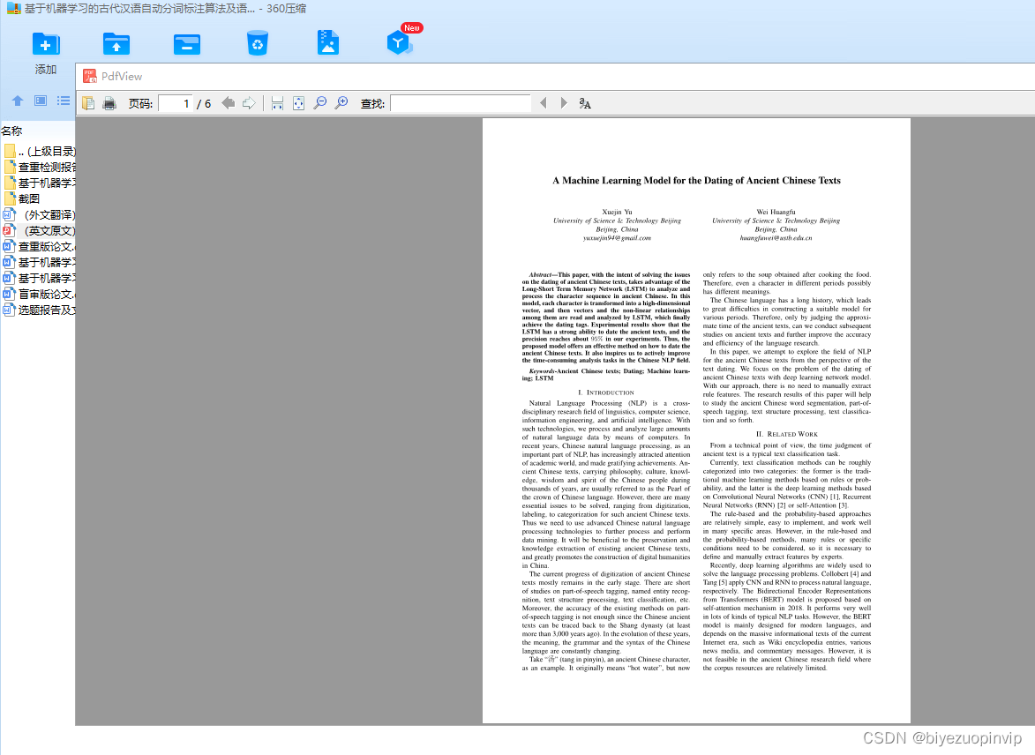The image size is (1035, 755).
Task: Click the 添加 (add files) folder icon
Action: 46,44
